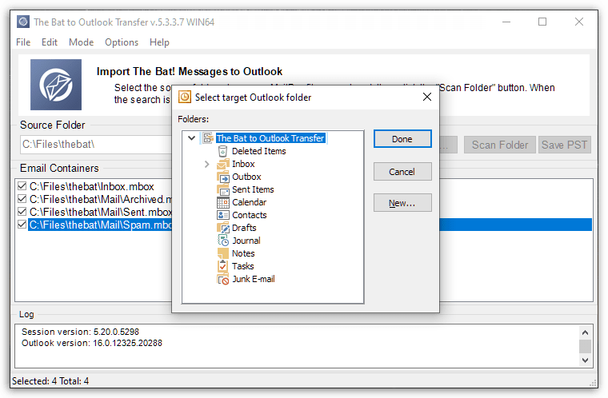Click the 'Session version: 5.20.0.5298' log line
The width and height of the screenshot is (608, 398).
click(80, 332)
